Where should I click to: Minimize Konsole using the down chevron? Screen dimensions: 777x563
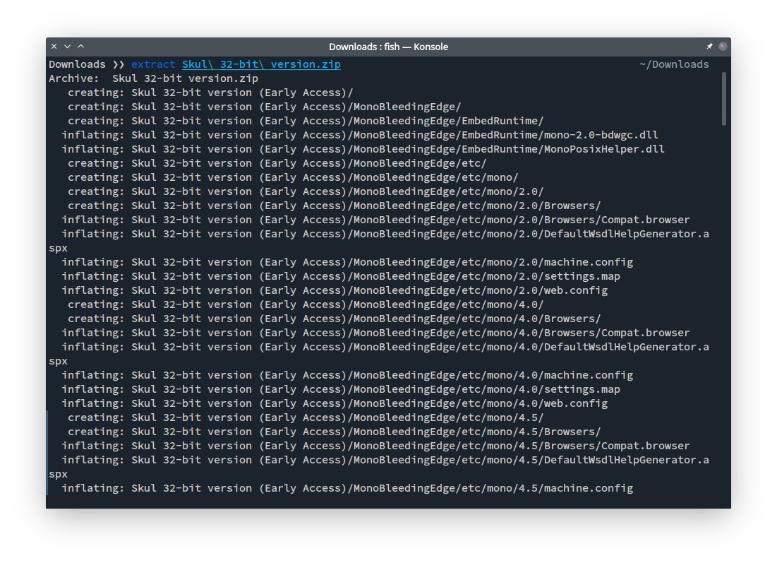pos(67,46)
